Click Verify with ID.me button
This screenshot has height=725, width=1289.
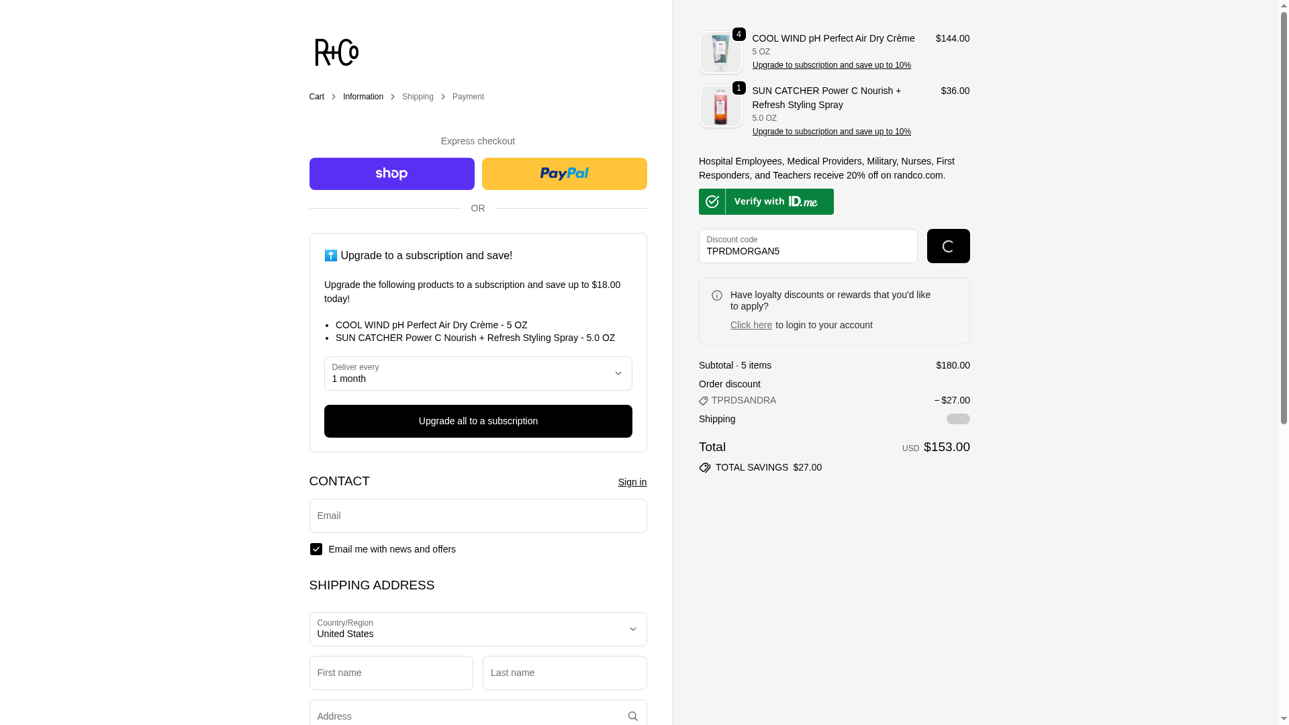[766, 201]
